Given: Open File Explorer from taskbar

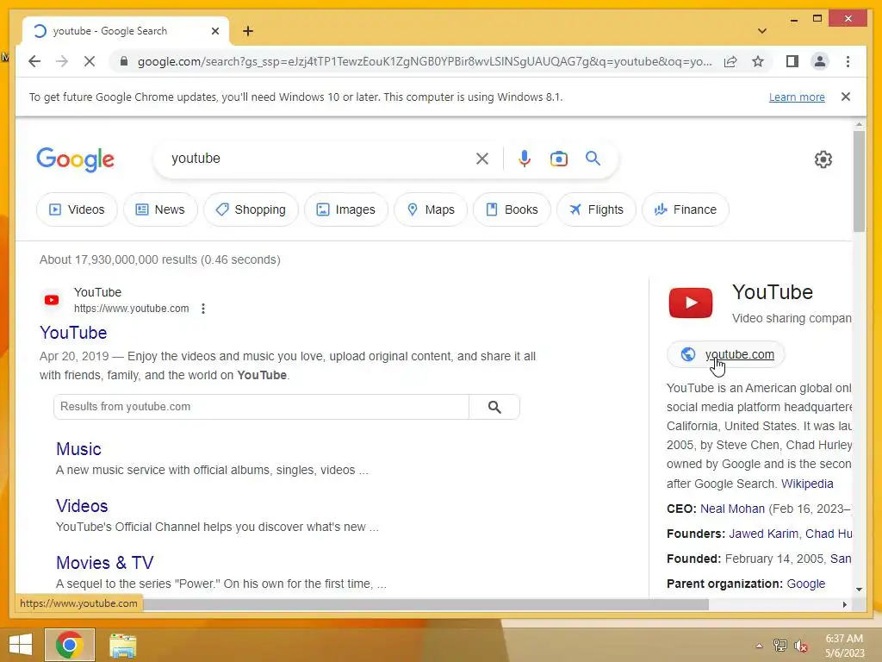Looking at the screenshot, I should click(x=122, y=645).
